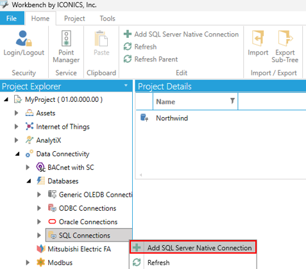Screen dimensions: 306x269
Task: Click Import icon in ribbon
Action: click(258, 44)
